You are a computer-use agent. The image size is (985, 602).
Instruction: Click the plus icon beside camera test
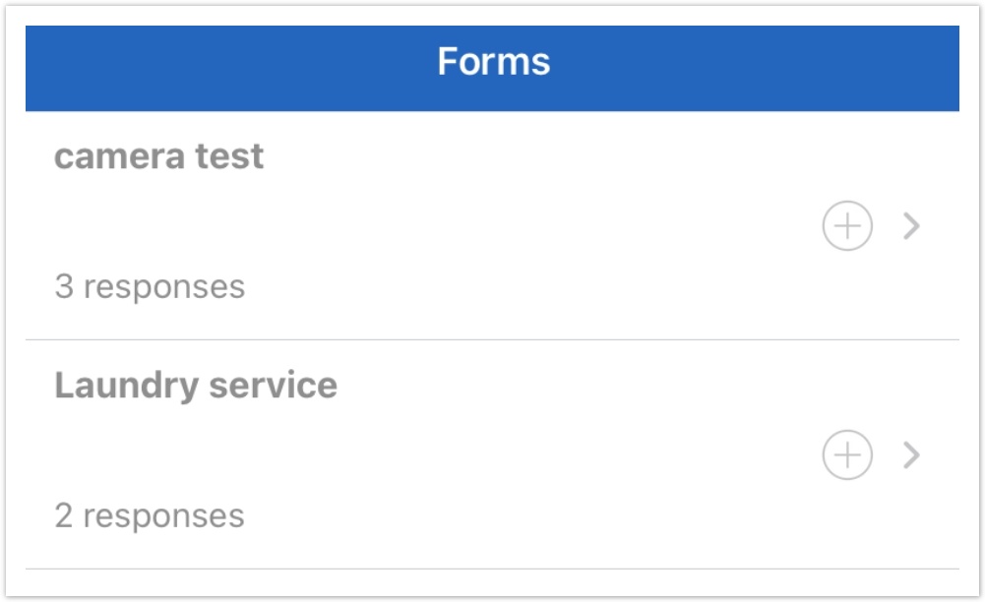(x=847, y=226)
